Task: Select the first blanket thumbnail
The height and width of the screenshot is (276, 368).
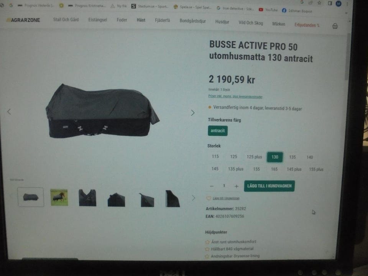Action: (x=31, y=197)
